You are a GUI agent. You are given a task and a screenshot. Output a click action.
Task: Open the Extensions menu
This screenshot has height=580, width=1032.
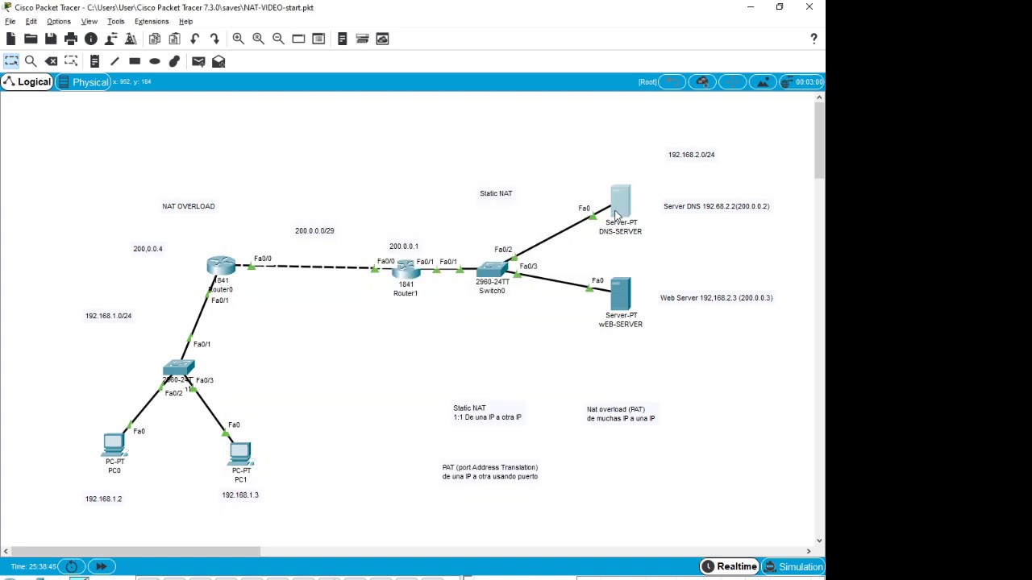click(152, 21)
